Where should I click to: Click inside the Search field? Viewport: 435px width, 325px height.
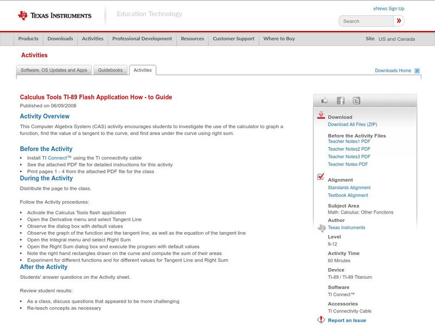click(366, 21)
